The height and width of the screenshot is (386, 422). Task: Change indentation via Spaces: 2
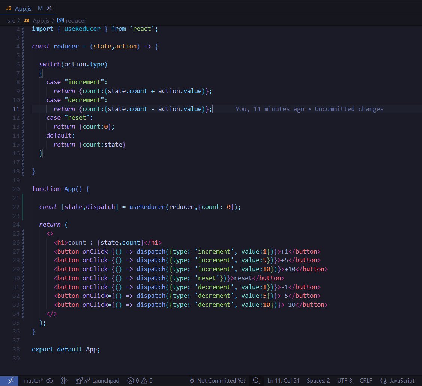[x=318, y=381]
